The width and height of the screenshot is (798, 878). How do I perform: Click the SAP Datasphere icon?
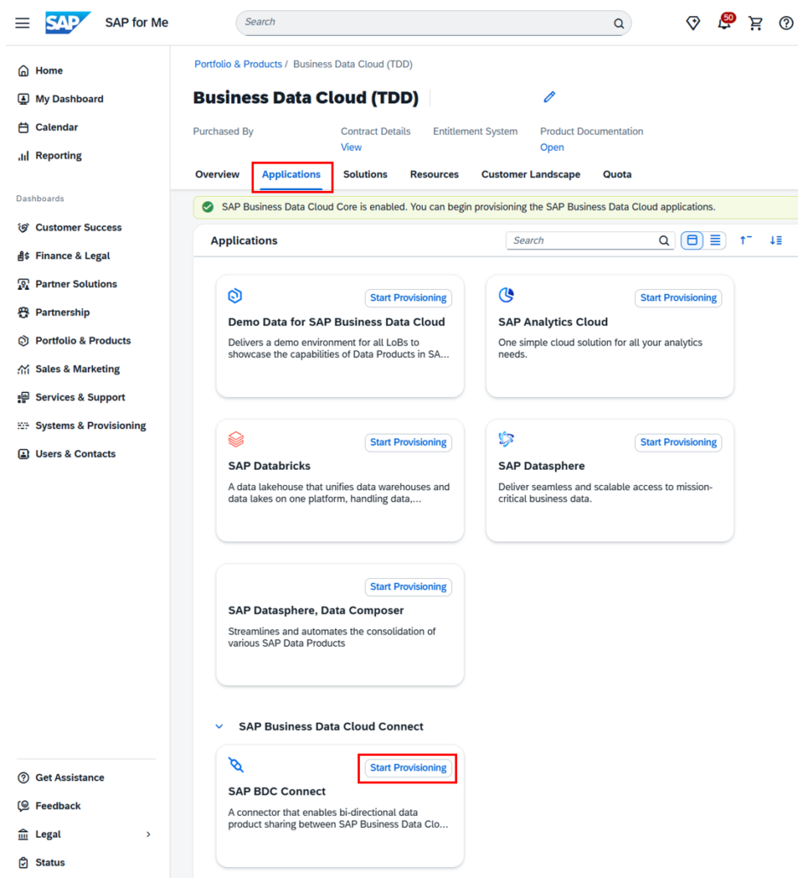(506, 439)
